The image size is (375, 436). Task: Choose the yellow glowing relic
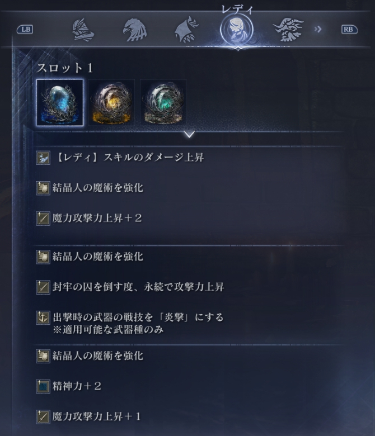click(111, 103)
